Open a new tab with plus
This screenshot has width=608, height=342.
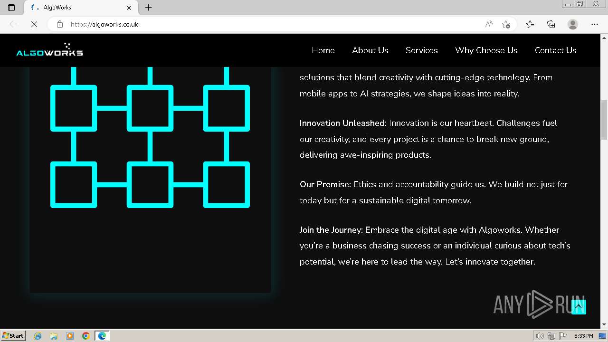click(148, 7)
